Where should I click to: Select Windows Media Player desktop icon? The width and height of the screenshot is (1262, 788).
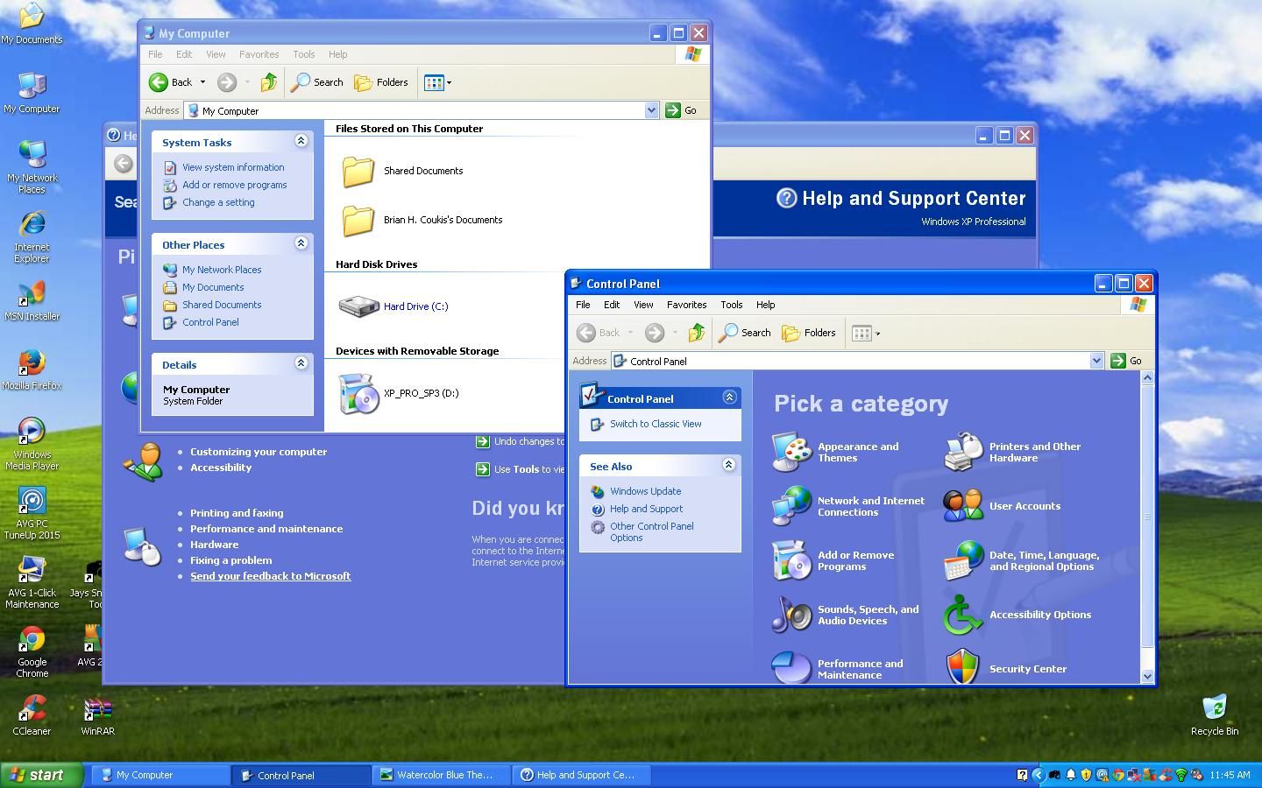tap(32, 444)
